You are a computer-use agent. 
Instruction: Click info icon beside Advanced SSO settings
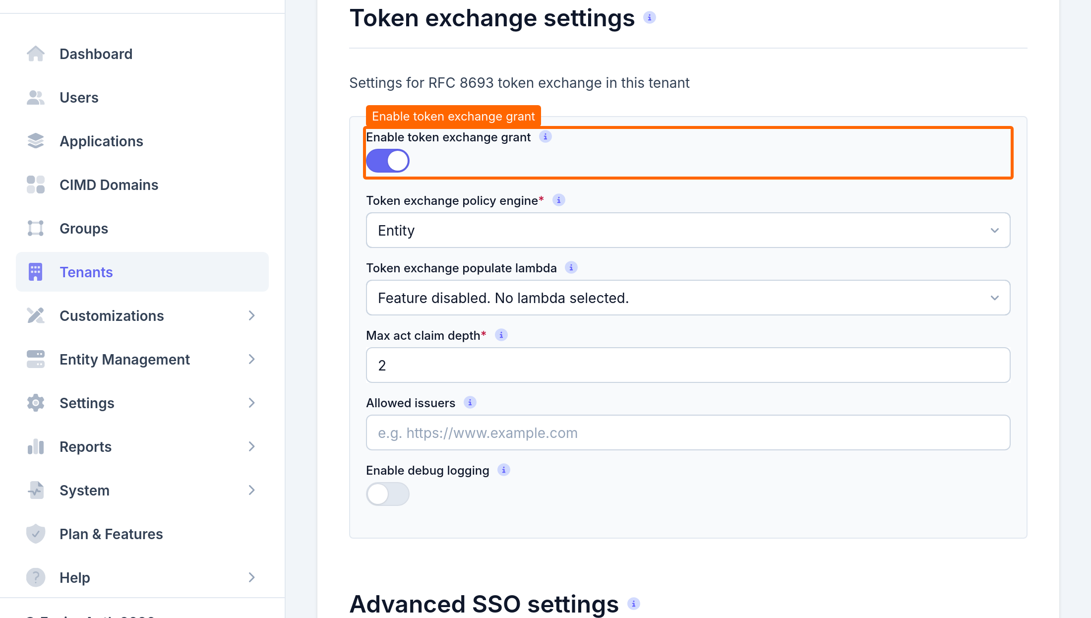634,604
